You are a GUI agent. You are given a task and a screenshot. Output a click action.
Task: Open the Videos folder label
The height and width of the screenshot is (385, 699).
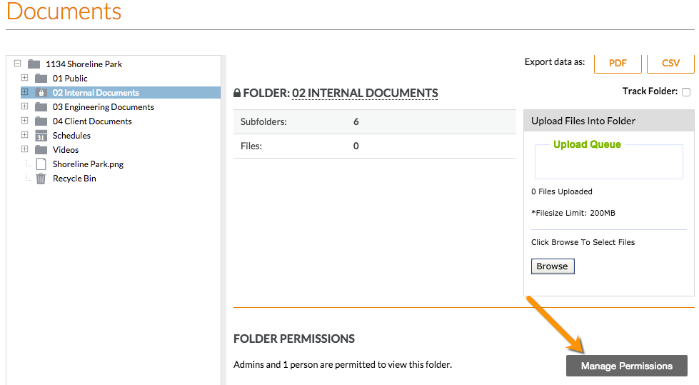(x=66, y=150)
